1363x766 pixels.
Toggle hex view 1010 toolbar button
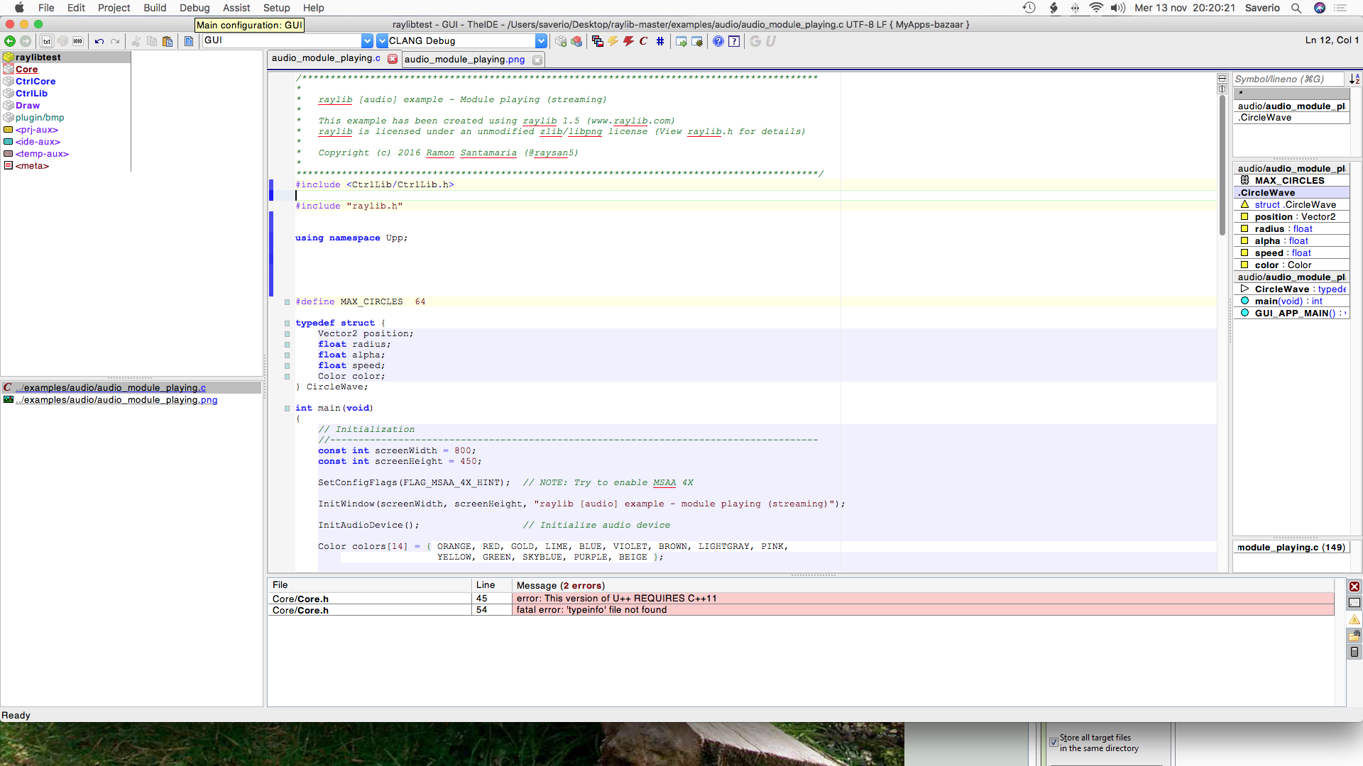point(78,41)
